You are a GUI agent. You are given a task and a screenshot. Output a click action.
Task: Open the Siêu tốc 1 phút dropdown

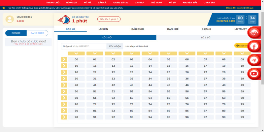109,19
